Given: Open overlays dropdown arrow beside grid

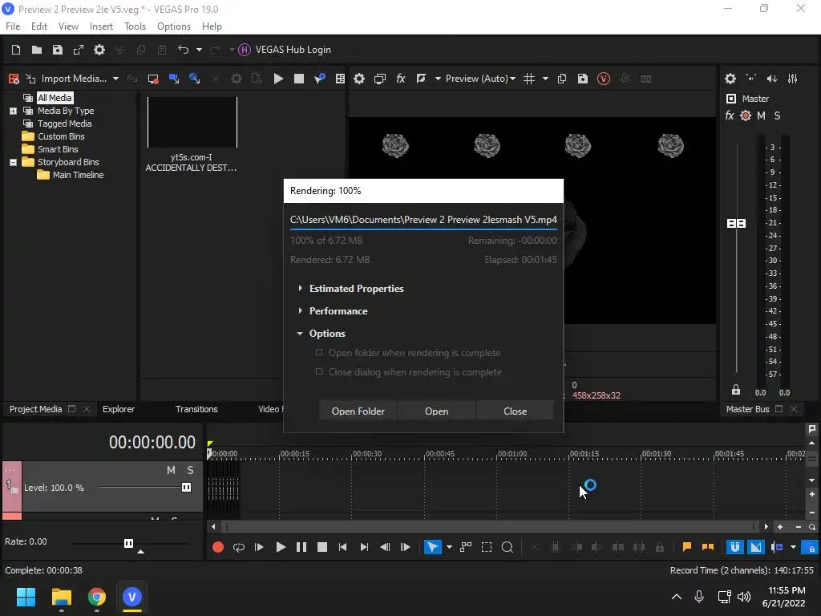Looking at the screenshot, I should pos(545,79).
